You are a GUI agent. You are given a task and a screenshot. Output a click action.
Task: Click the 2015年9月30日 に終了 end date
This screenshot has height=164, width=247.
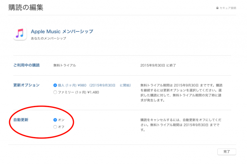click(x=158, y=65)
